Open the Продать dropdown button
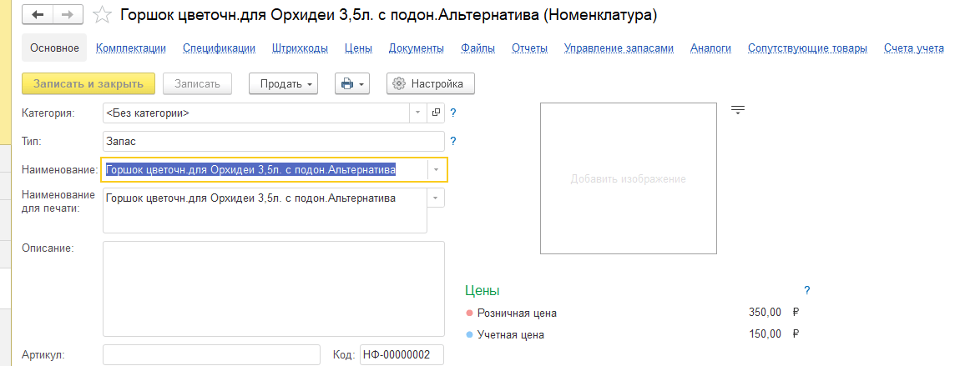The image size is (960, 366). tap(284, 83)
